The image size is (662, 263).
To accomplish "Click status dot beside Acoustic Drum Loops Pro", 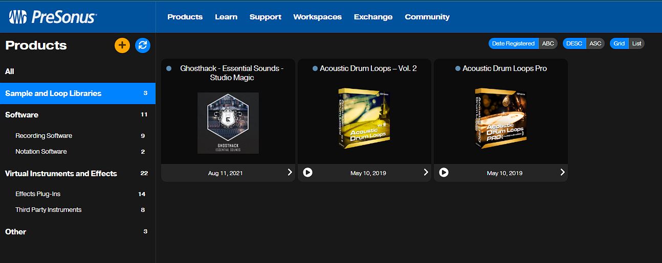I will click(458, 68).
